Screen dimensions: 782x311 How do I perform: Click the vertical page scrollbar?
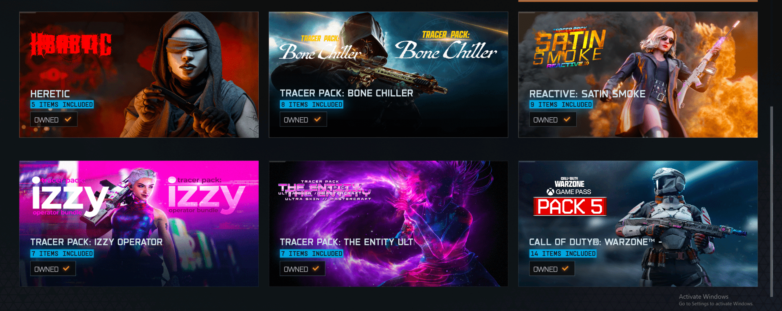pyautogui.click(x=771, y=201)
